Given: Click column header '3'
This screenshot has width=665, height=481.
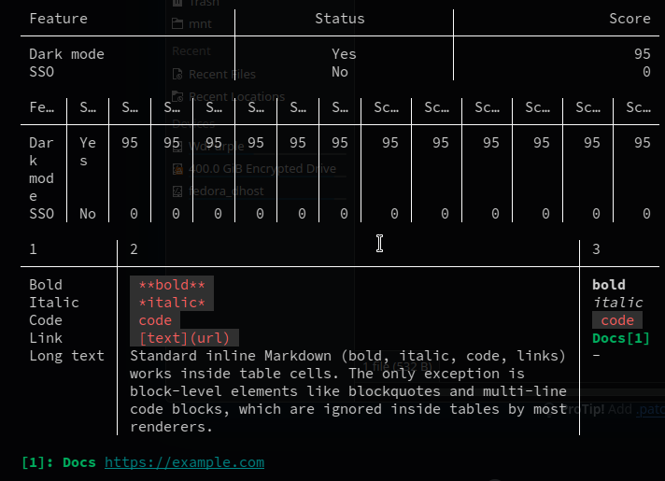Looking at the screenshot, I should (x=596, y=249).
